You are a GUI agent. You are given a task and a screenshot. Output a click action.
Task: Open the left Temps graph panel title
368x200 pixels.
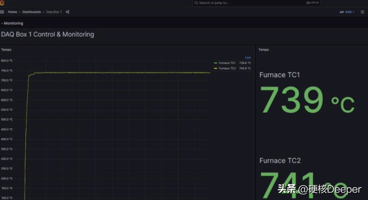point(6,49)
